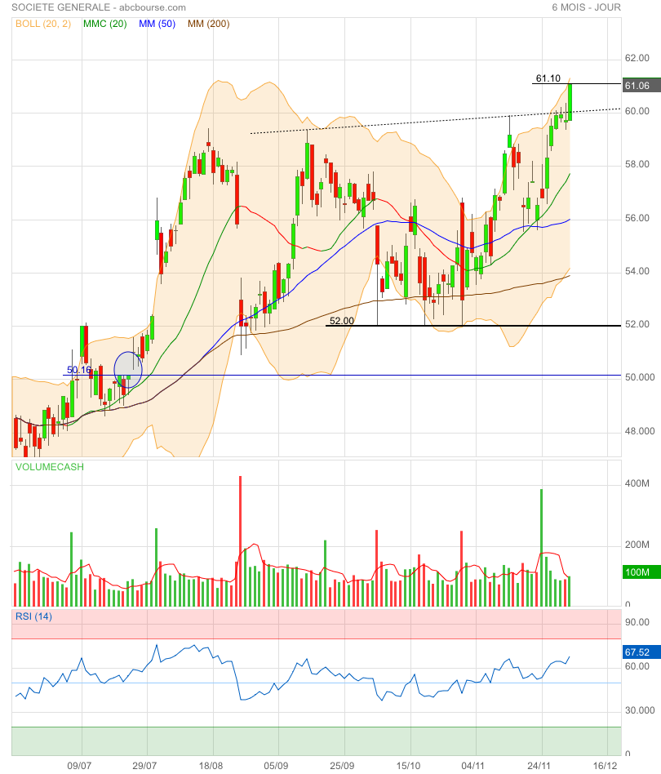The height and width of the screenshot is (774, 661).
Task: Click the 18/08 date axis label
Action: coord(211,766)
